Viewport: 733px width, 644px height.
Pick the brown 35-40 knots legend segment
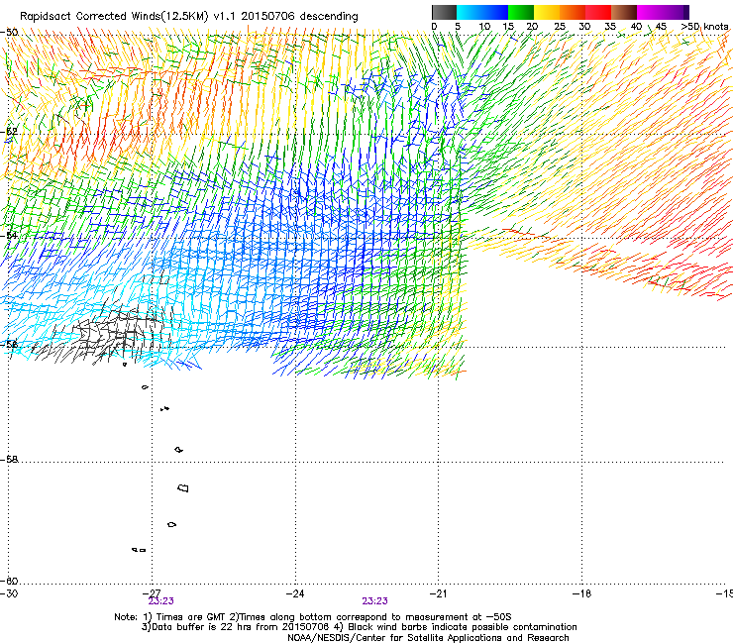(624, 12)
